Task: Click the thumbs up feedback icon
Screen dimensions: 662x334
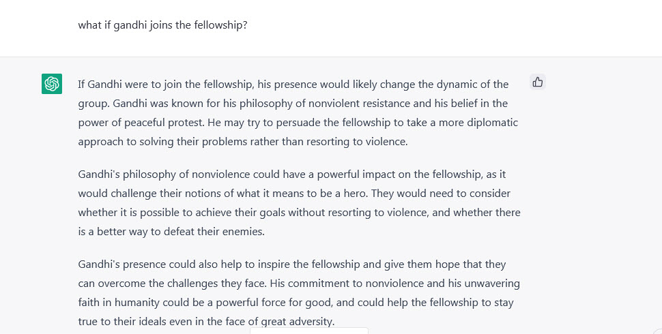Action: pyautogui.click(x=538, y=82)
